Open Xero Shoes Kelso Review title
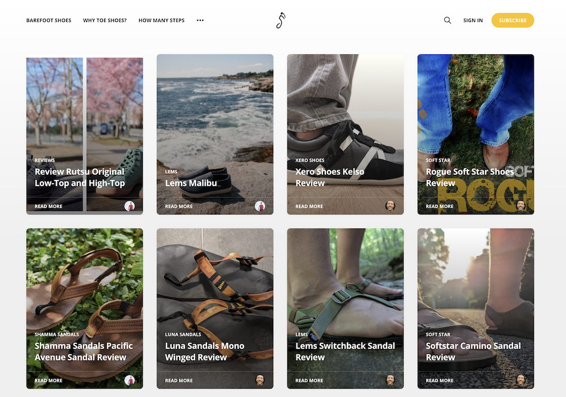 [x=329, y=177]
